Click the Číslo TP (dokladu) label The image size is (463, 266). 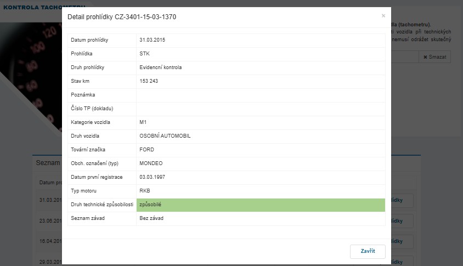[92, 109]
